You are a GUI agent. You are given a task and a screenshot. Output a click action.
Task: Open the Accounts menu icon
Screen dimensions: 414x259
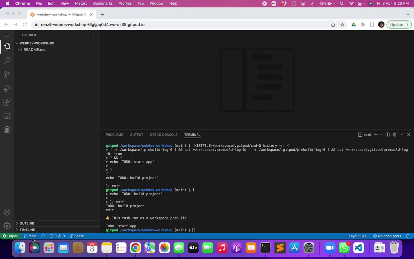point(7,212)
